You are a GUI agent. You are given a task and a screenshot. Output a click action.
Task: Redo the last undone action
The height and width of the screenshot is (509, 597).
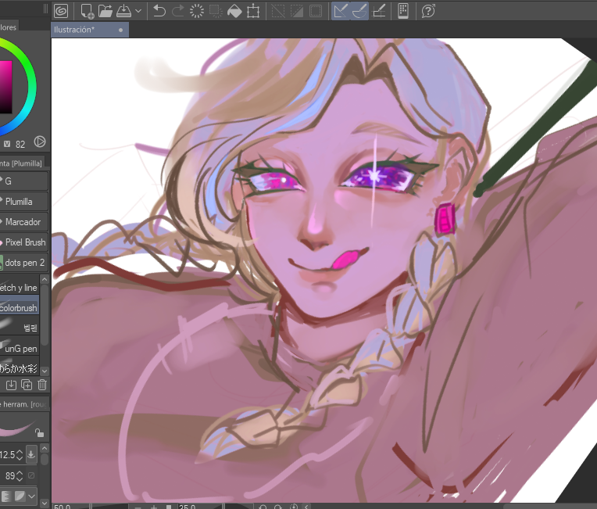[x=177, y=11]
